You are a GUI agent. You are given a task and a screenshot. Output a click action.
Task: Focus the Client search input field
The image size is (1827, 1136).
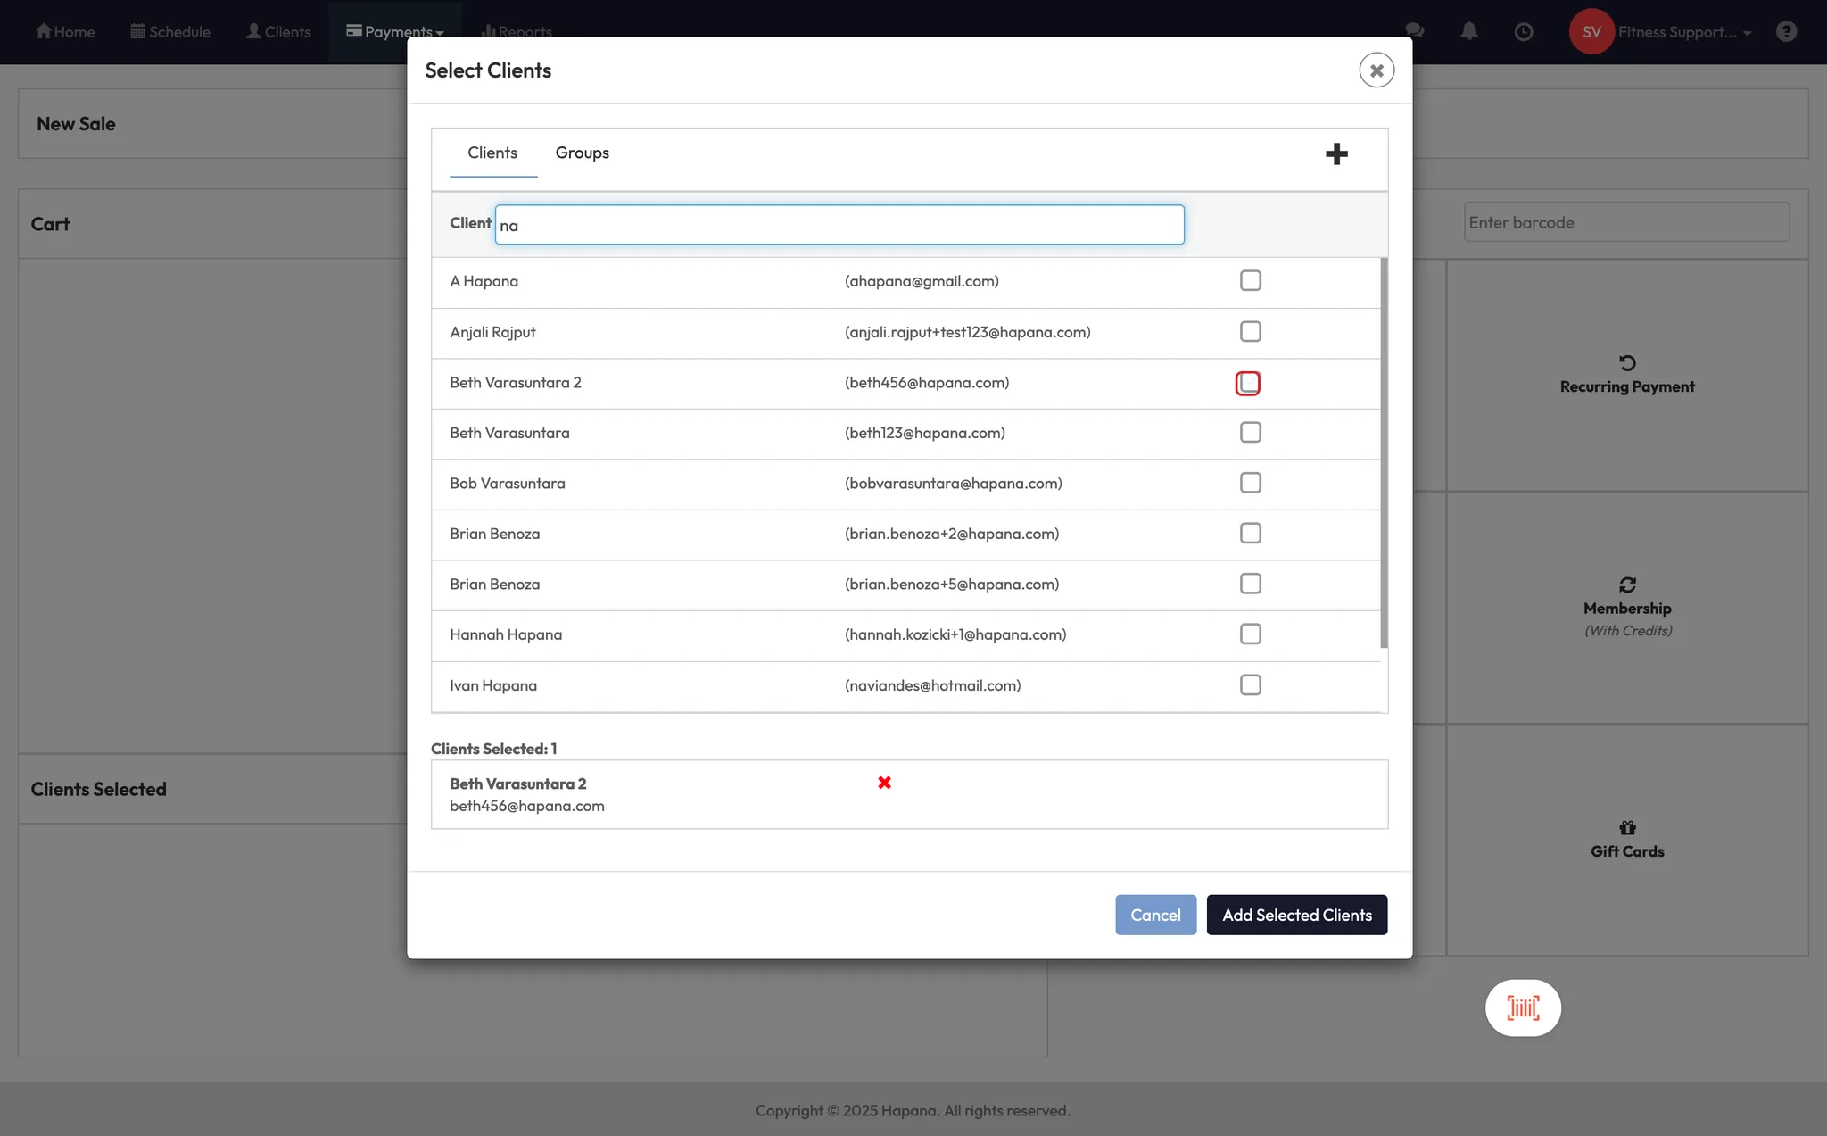839,225
